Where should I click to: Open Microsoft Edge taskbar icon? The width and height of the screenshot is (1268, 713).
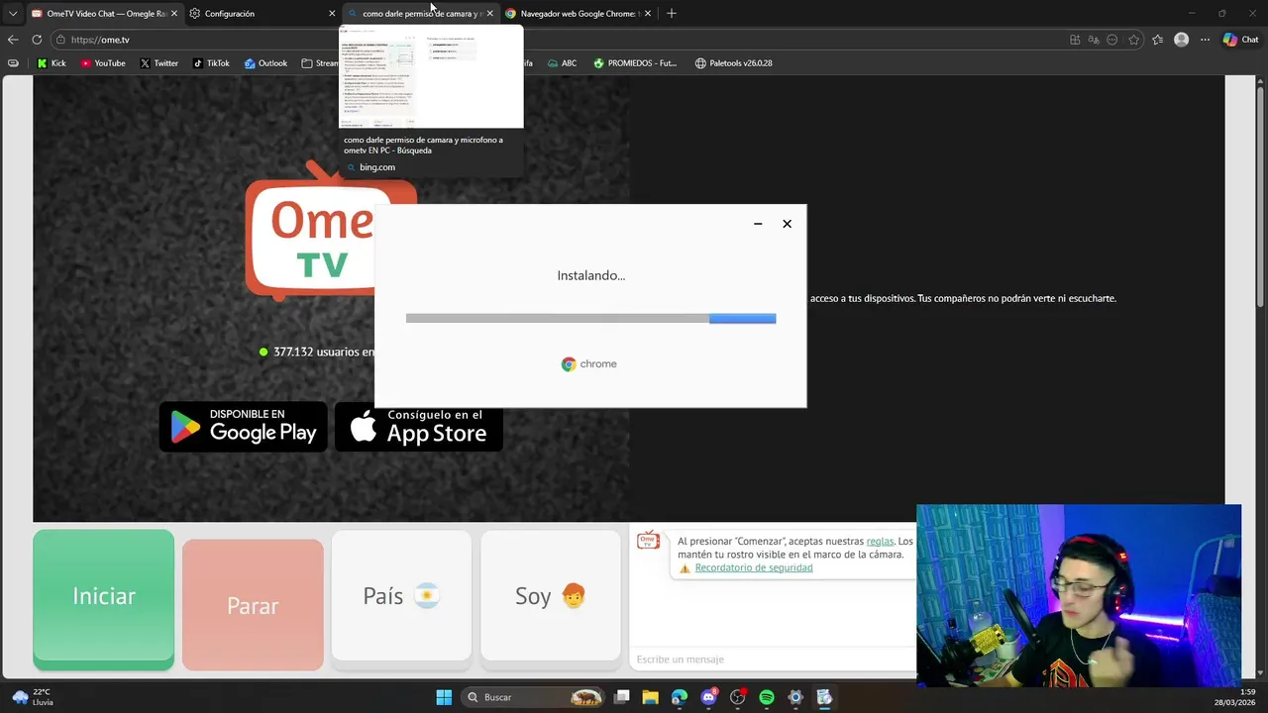point(680,697)
